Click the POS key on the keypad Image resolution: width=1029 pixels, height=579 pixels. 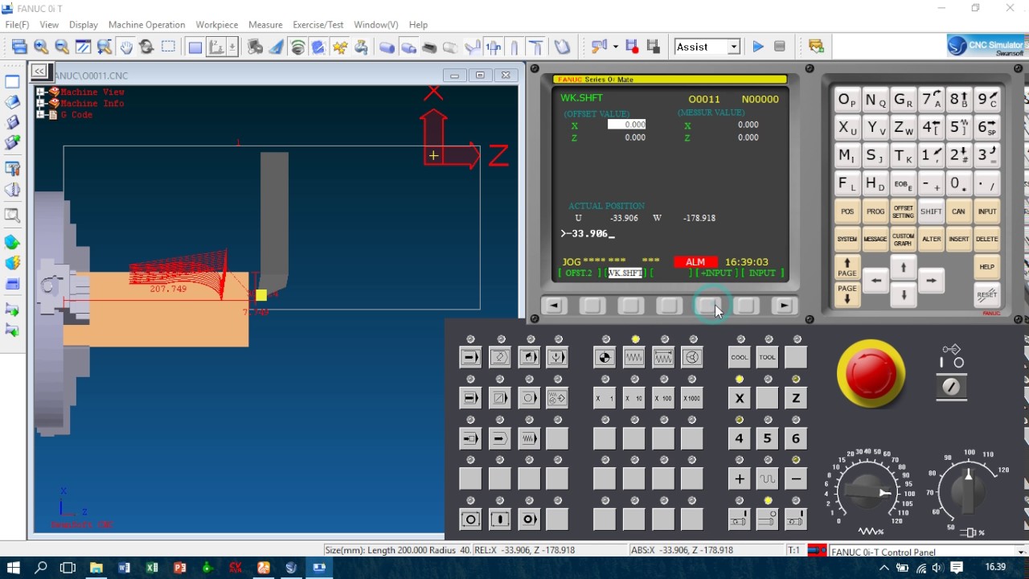click(x=847, y=211)
